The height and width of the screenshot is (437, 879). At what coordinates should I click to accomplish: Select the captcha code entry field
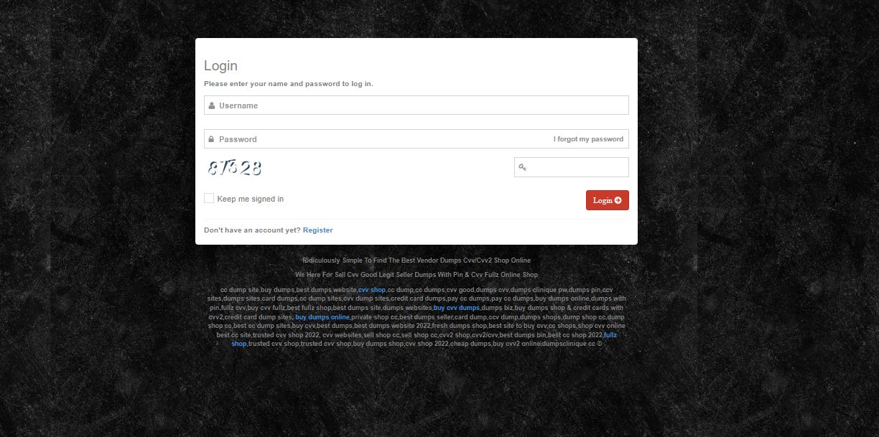click(572, 167)
